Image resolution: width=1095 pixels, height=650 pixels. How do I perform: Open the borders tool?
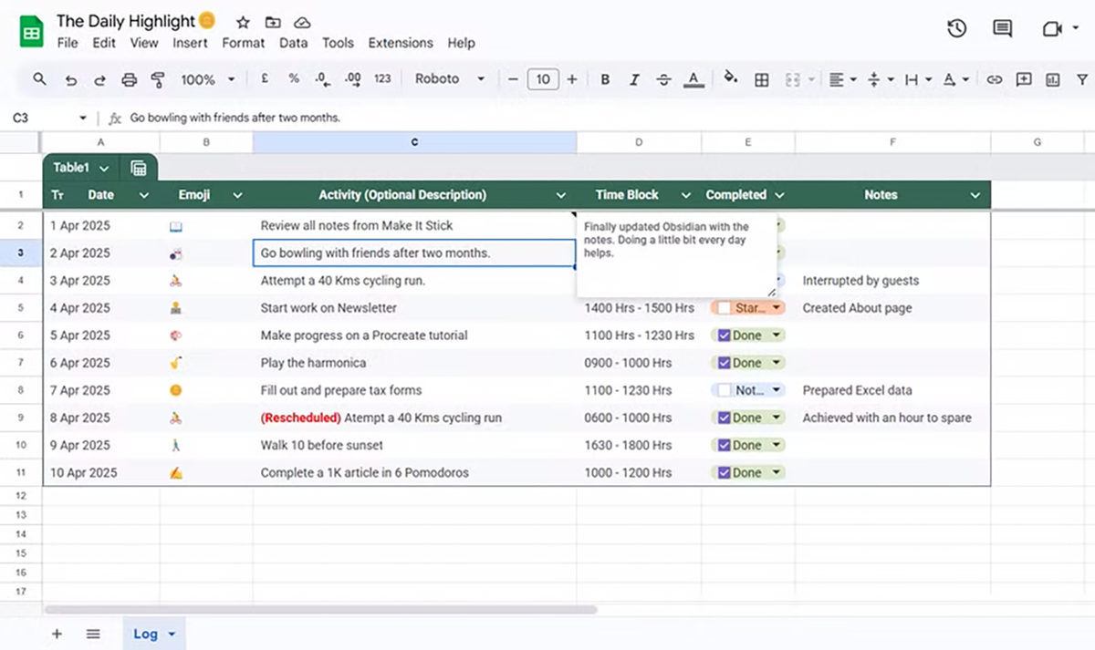761,79
